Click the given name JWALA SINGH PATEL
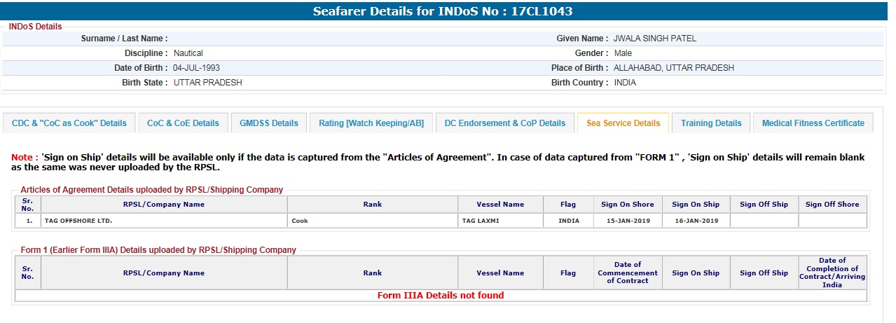The image size is (896, 323). click(x=654, y=39)
